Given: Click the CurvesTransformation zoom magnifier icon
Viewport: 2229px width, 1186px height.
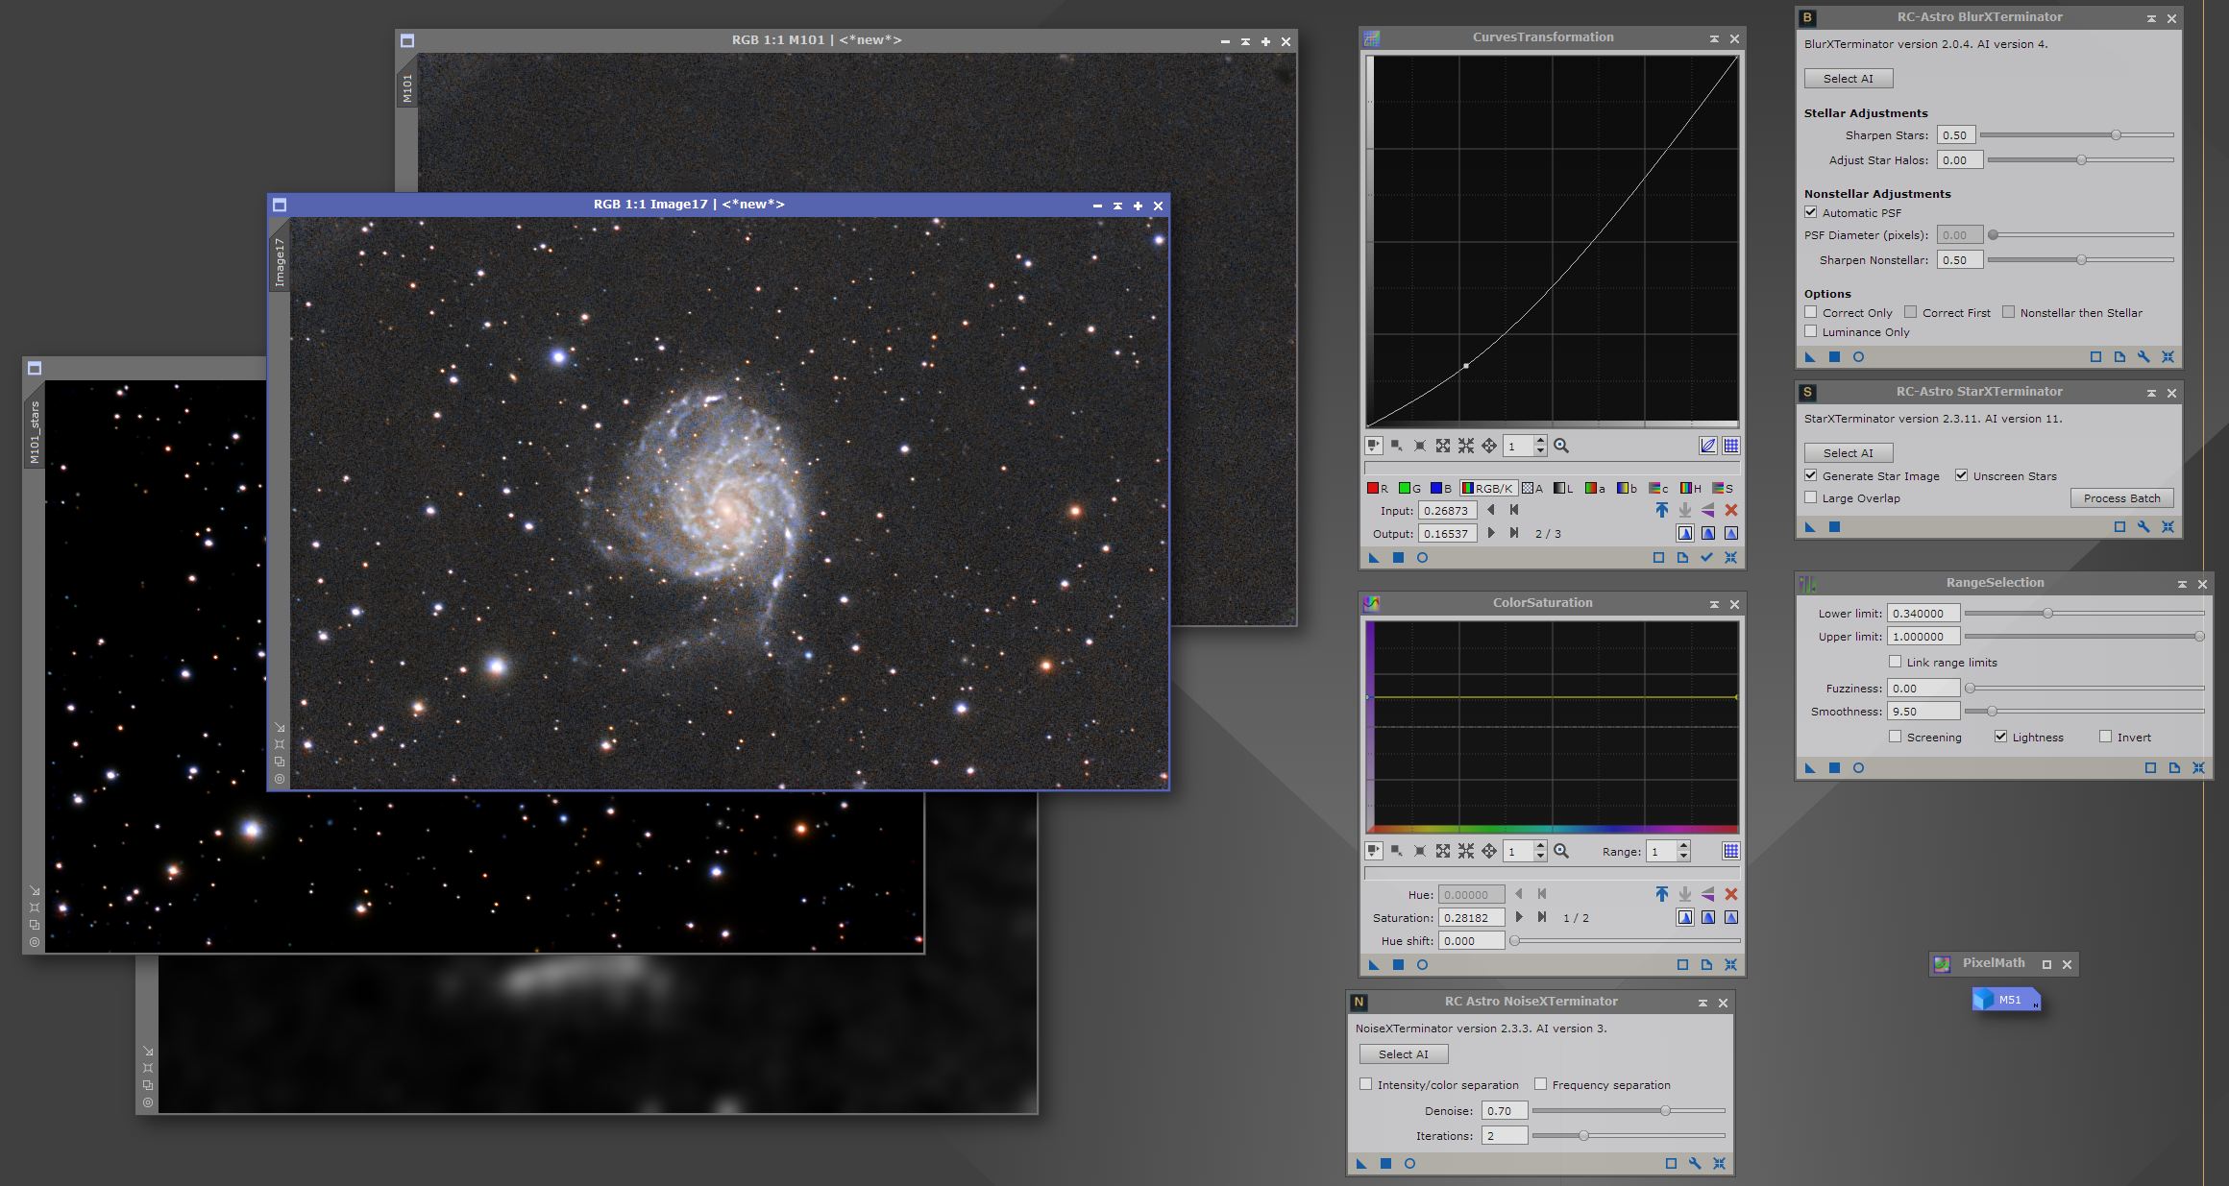Looking at the screenshot, I should (1561, 446).
